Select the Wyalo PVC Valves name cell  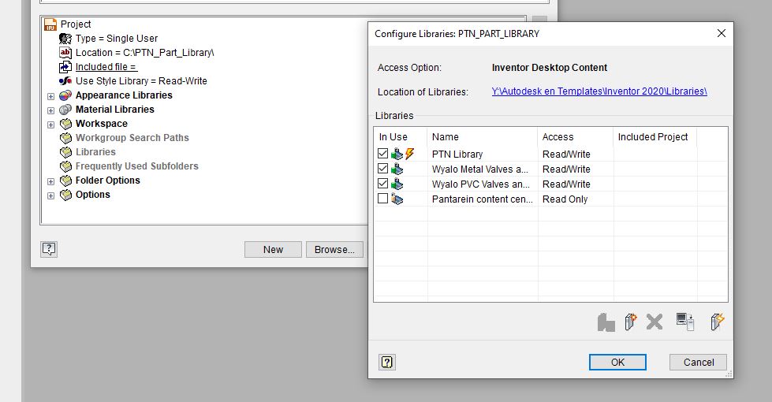tap(482, 184)
